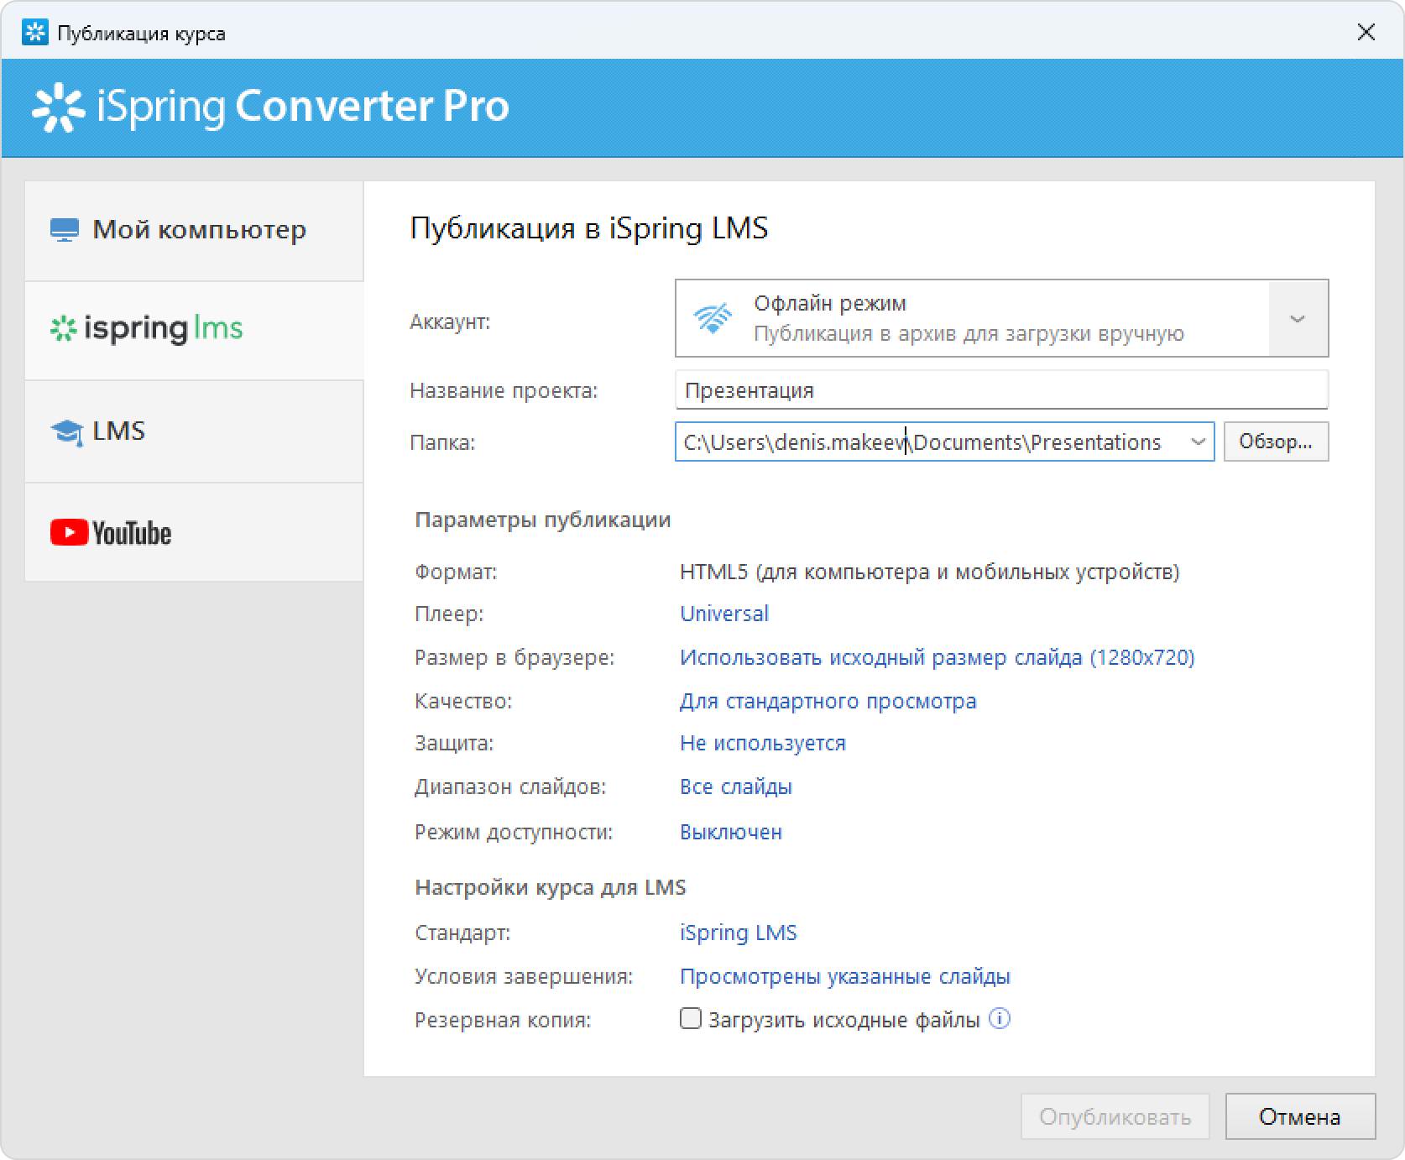Click the monitor icon beside Мой компьютер
Viewport: 1405px width, 1160px height.
click(x=65, y=230)
